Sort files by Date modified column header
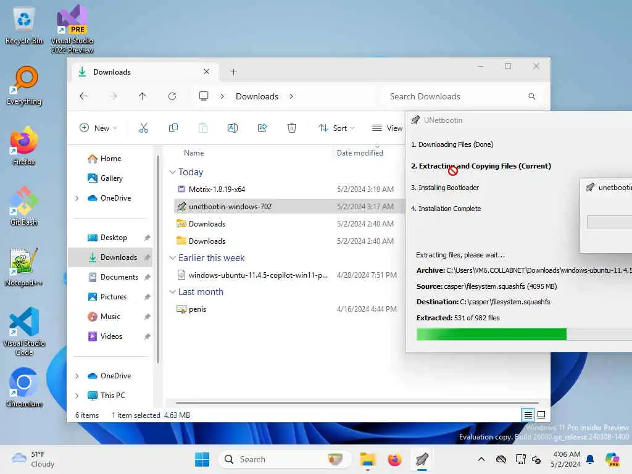 coord(360,153)
